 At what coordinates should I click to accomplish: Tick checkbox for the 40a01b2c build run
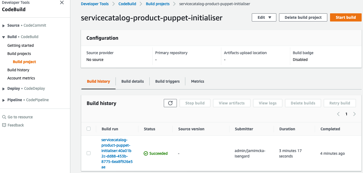click(89, 153)
